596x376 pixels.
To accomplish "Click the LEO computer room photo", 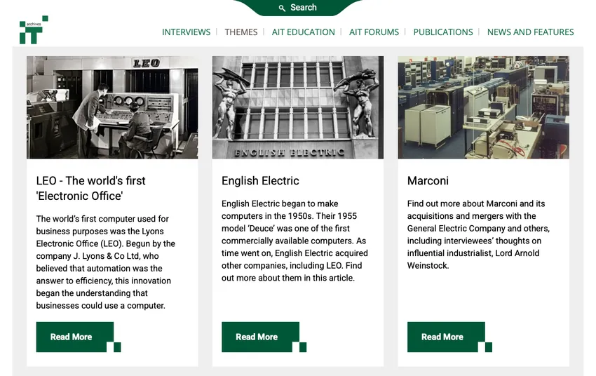I will tap(112, 107).
